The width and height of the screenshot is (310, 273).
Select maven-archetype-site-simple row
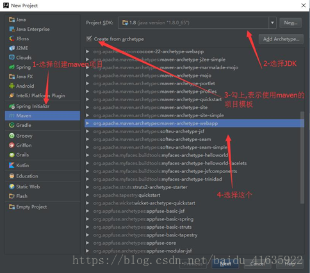pyautogui.click(x=194, y=115)
